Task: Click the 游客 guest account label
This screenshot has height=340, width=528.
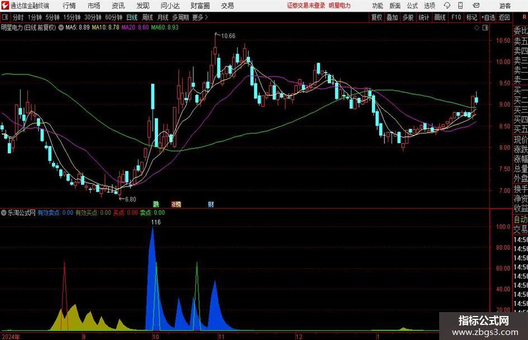Action: point(505,6)
